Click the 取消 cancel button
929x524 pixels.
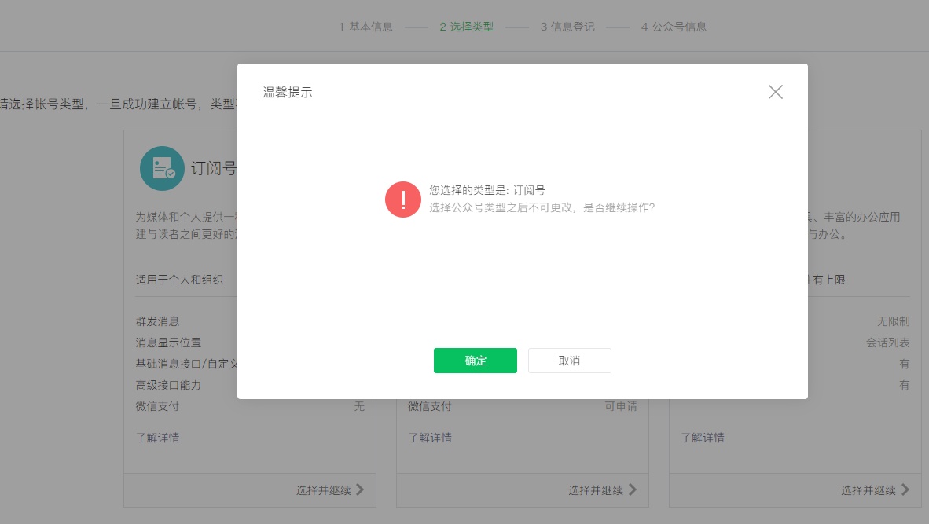[569, 360]
